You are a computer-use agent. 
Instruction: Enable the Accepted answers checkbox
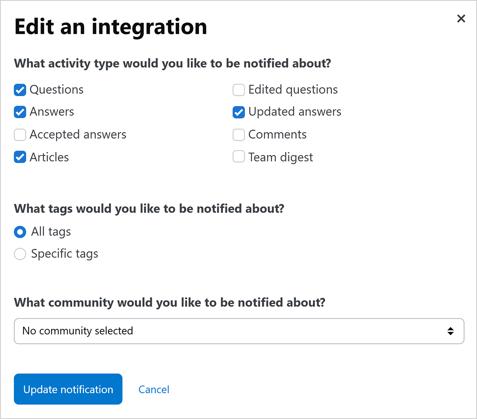(20, 135)
